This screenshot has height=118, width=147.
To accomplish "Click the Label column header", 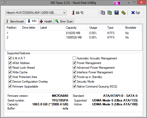I will point(51,28).
